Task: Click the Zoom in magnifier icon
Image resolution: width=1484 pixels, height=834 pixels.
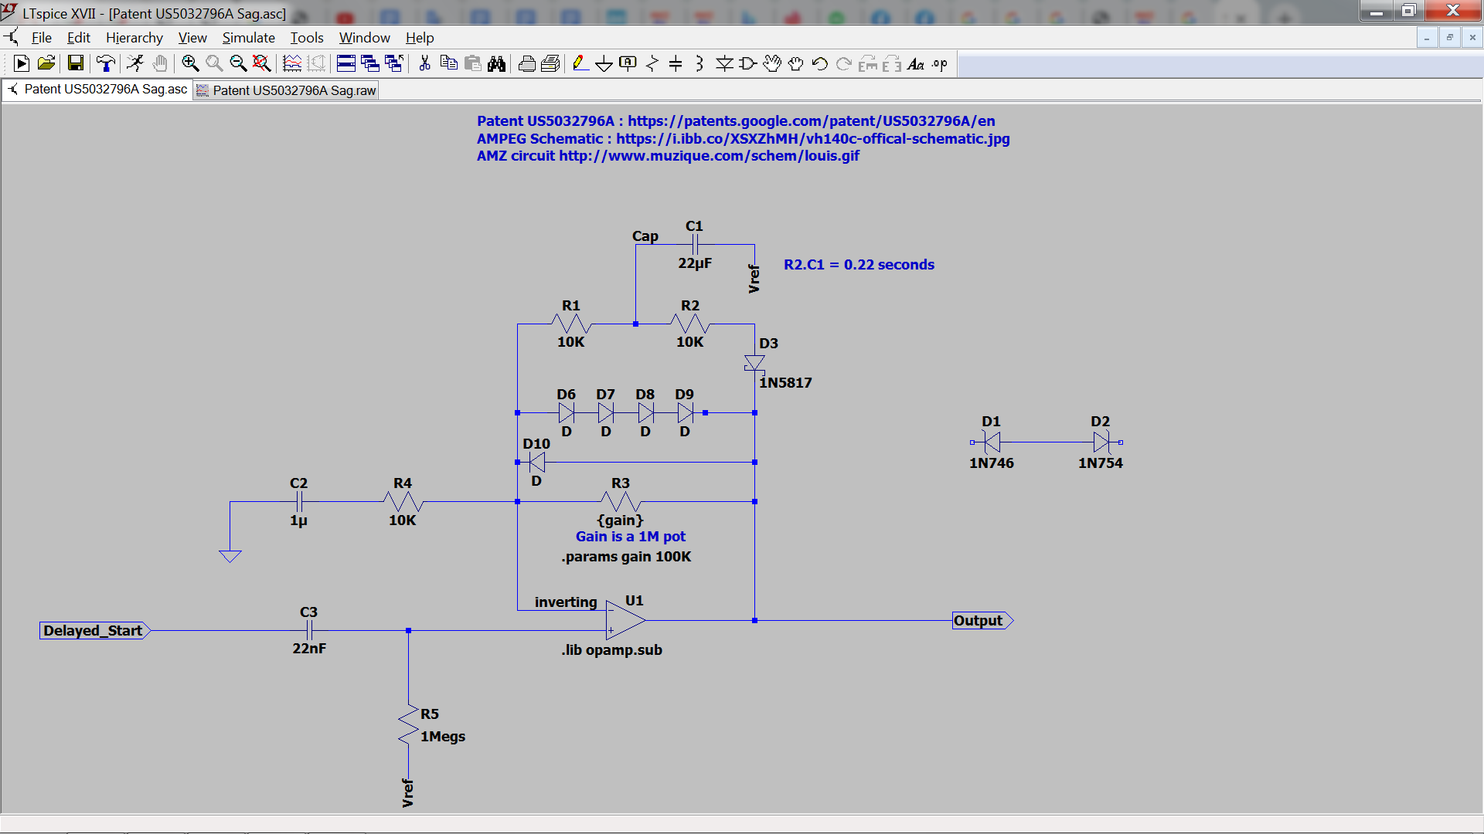Action: click(190, 64)
